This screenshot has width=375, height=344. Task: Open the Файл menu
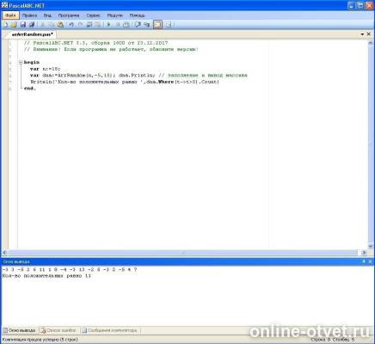click(x=10, y=15)
